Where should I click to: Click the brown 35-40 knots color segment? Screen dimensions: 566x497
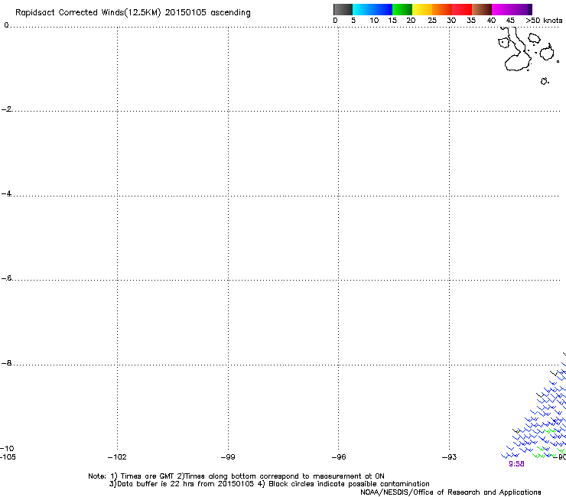click(x=482, y=9)
